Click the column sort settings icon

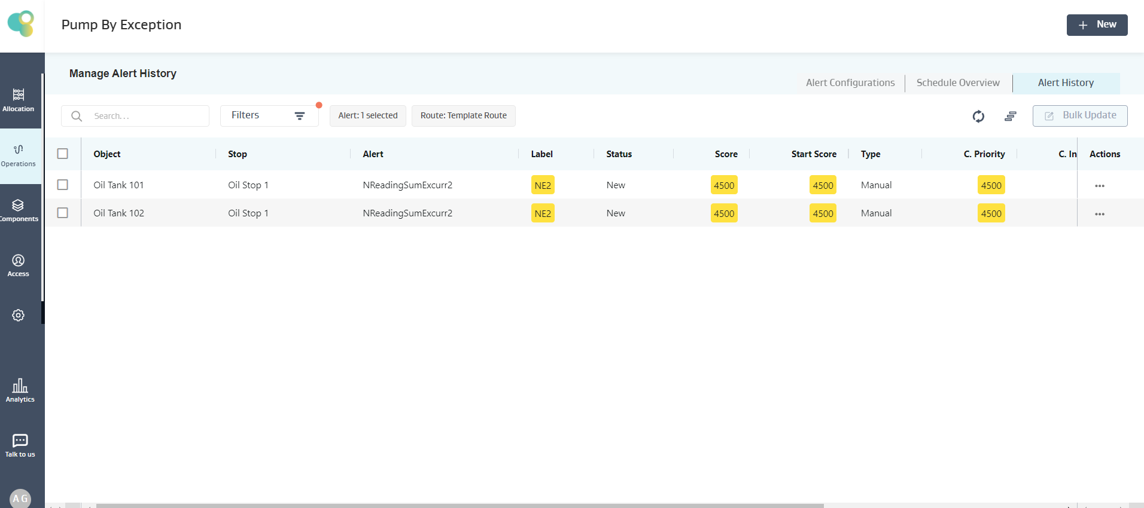tap(1010, 116)
